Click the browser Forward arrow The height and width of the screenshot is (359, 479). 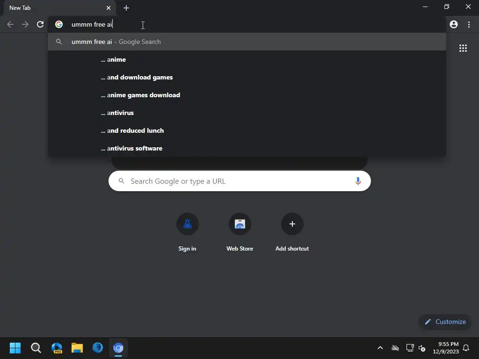(25, 24)
